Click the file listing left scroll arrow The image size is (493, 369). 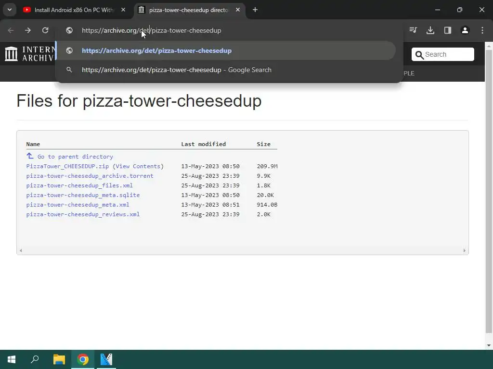21,250
